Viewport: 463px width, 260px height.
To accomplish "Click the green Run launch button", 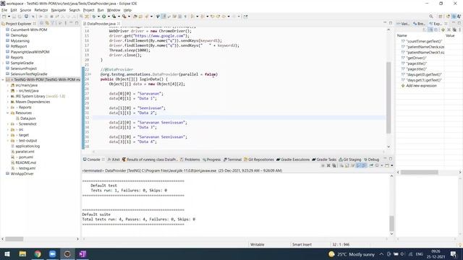I will [104, 17].
